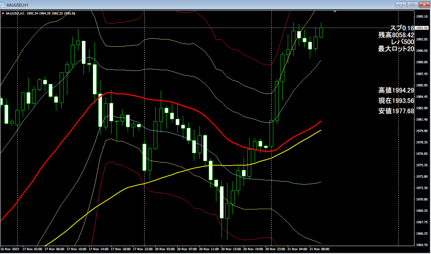The width and height of the screenshot is (431, 254).
Task: Click the one-click trading arrow beside XAUUSD,H1
Action: (3, 13)
